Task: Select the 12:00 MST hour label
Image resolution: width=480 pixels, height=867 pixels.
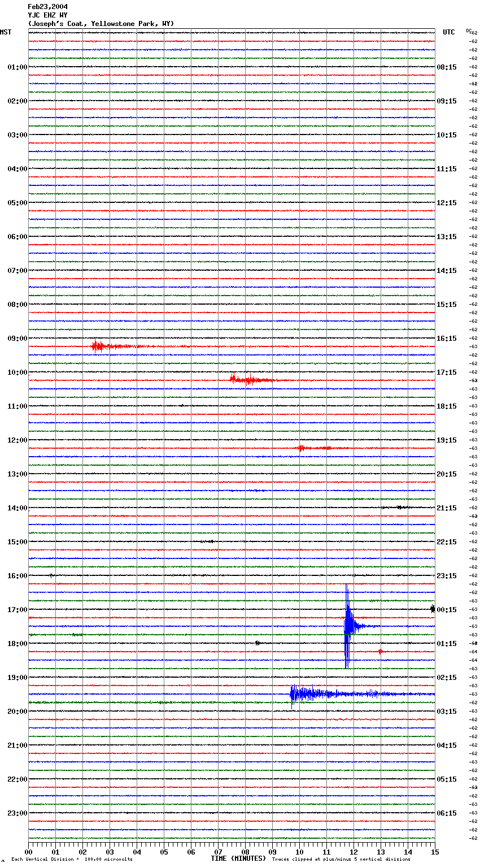Action: [x=17, y=440]
